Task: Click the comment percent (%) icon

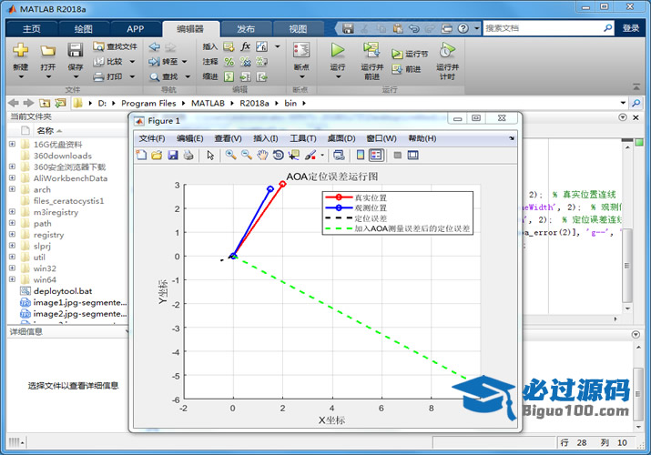Action: coord(229,62)
